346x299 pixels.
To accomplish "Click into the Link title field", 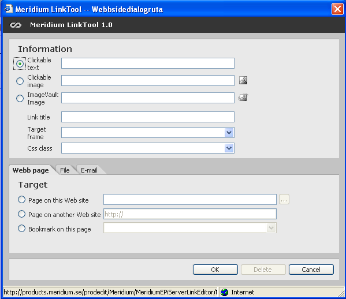I will coord(148,117).
